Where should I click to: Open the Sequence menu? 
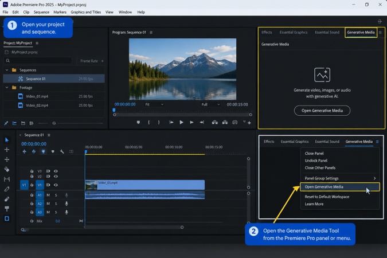click(41, 12)
